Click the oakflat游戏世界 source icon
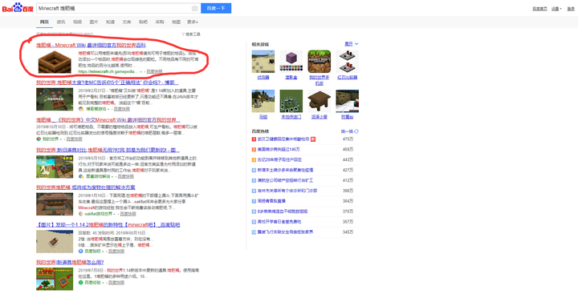 [x=81, y=213]
